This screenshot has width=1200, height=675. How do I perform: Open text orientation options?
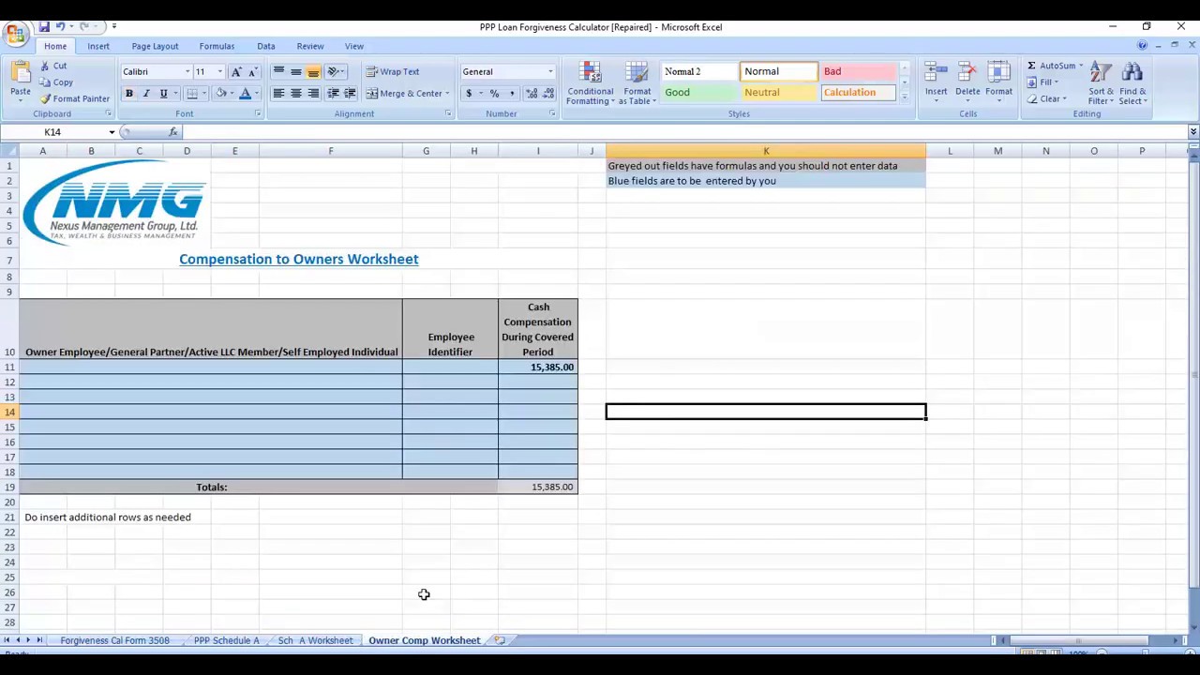coord(335,72)
